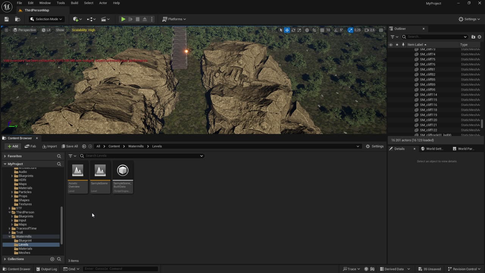Open the Build menu
The width and height of the screenshot is (485, 273).
coord(74,3)
